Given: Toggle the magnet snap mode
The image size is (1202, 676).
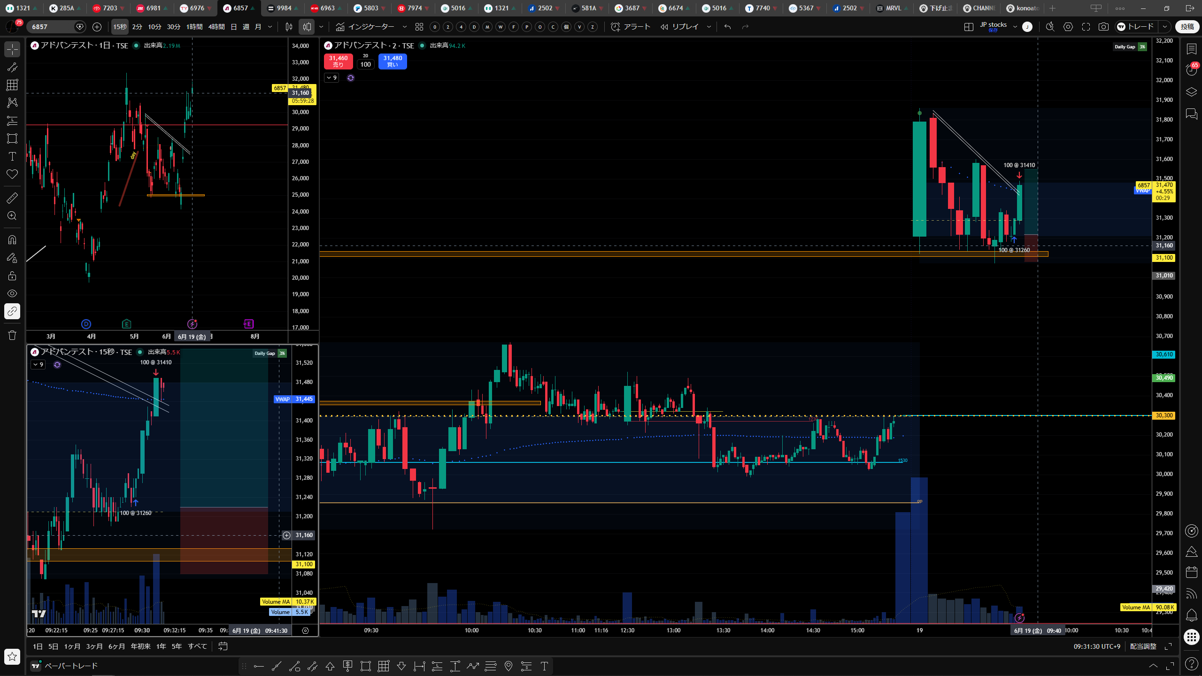Looking at the screenshot, I should click(x=12, y=239).
